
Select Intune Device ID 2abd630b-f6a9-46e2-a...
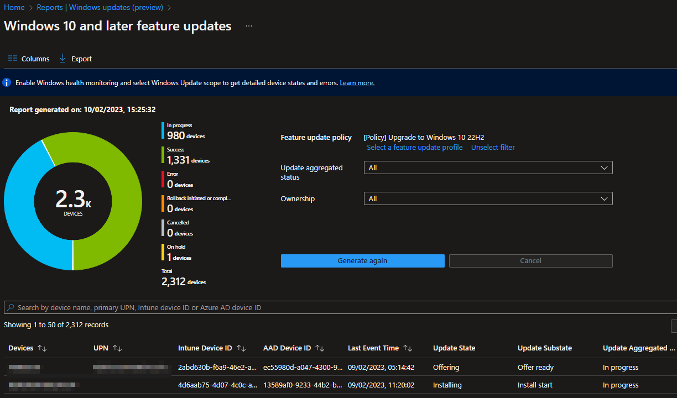[217, 368]
